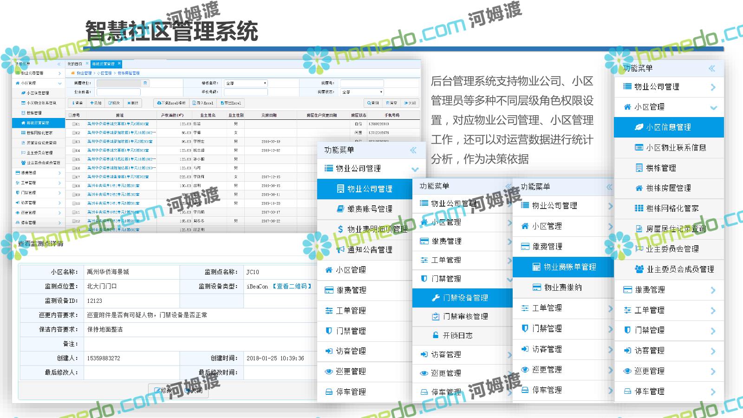Click the clipboard icon beside 门禁审核管理
Viewport: 743px width, 418px height.
click(436, 316)
